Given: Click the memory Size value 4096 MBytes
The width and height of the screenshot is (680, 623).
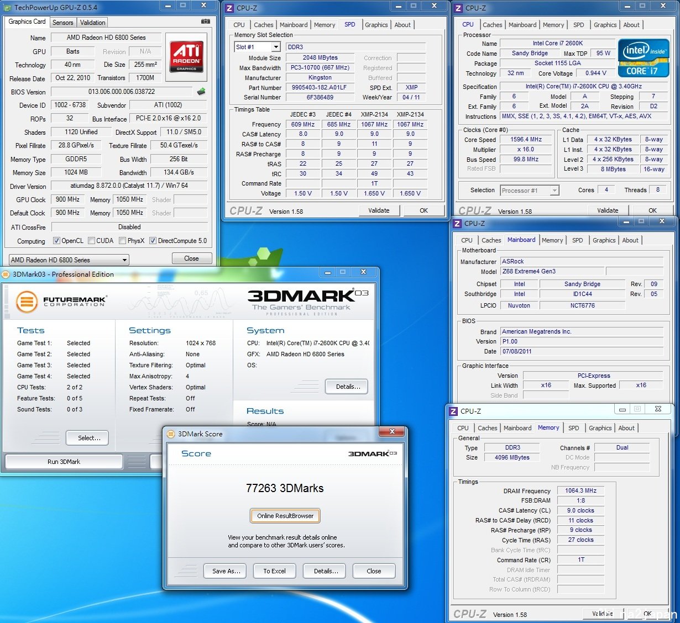Looking at the screenshot, I should [x=512, y=457].
